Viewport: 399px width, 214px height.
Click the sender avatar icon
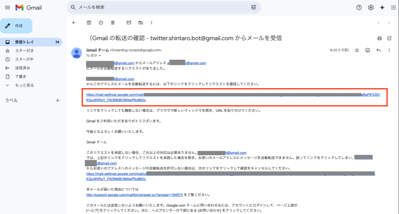coord(76,53)
